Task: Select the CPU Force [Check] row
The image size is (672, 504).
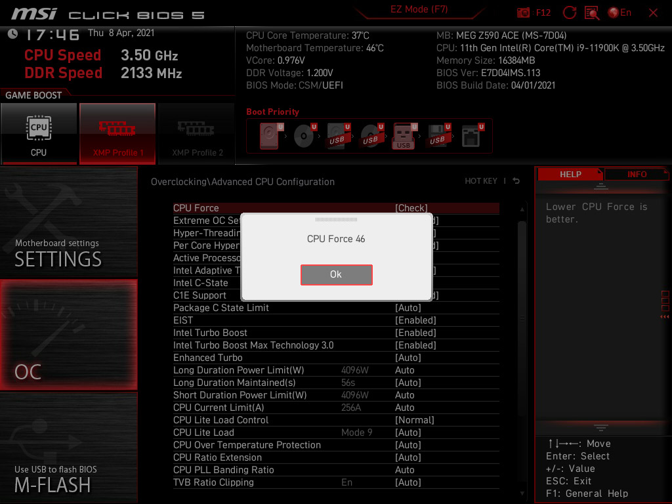Action: point(336,208)
